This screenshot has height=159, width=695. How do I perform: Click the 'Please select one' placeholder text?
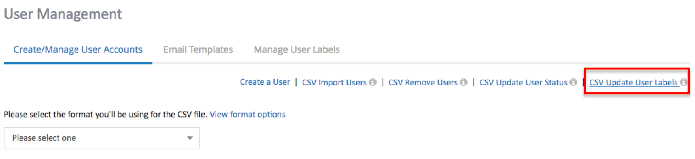44,138
